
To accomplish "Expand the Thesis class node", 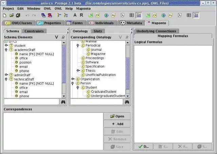I will (x=78, y=70).
